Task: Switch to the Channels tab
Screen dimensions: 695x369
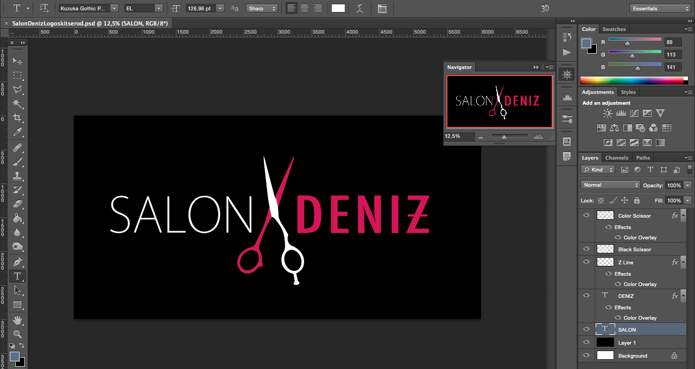Action: click(617, 158)
